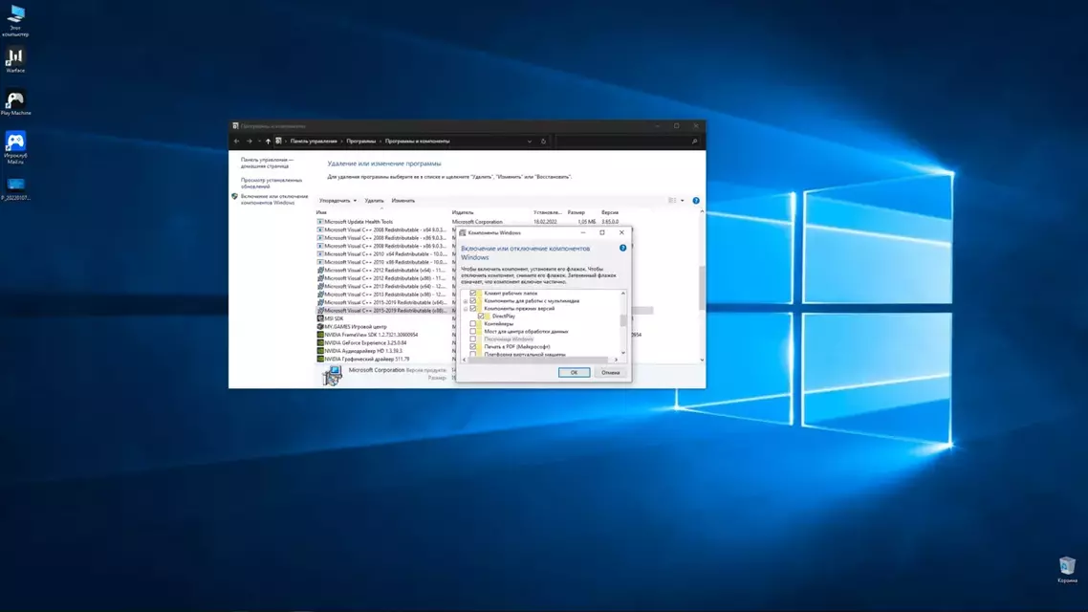Select the Play Machine desktop shortcut

coord(15,102)
